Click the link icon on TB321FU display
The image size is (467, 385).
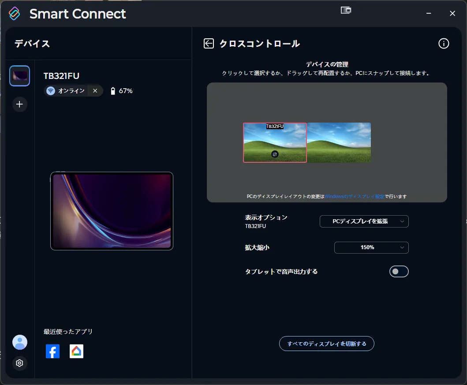click(275, 154)
